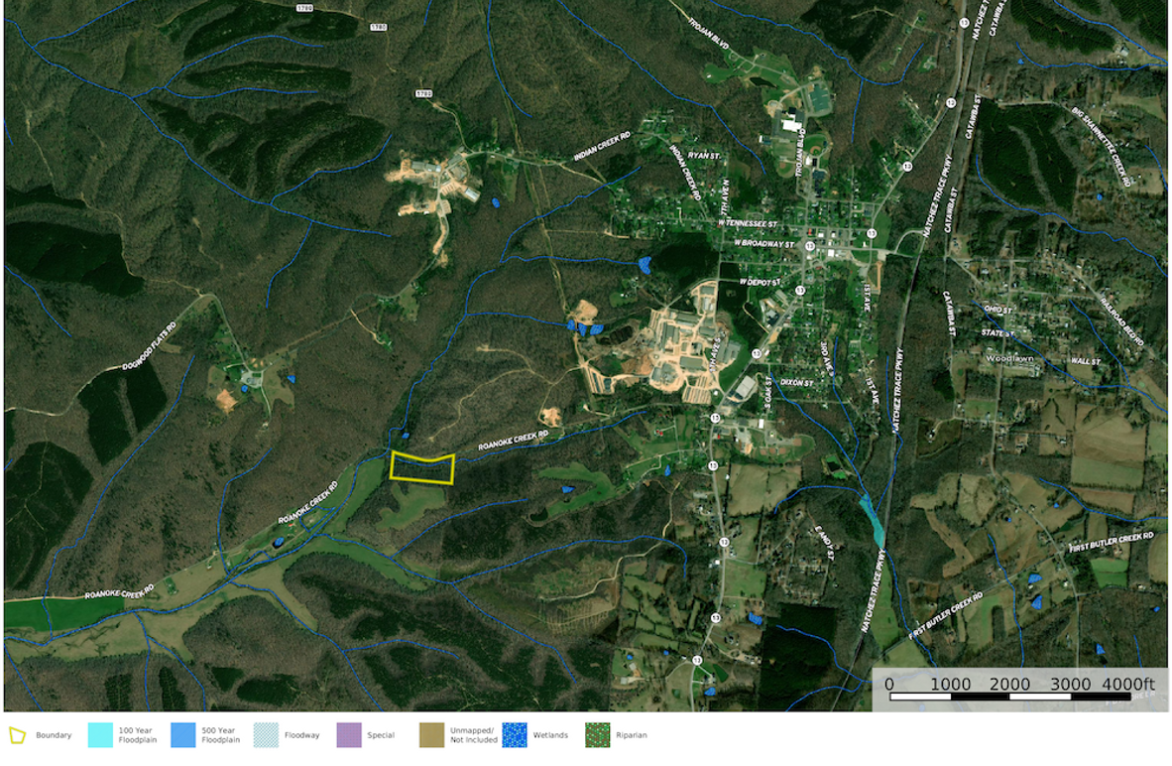Click the 1780 route marker at top center
The width and height of the screenshot is (1172, 766).
tap(379, 25)
